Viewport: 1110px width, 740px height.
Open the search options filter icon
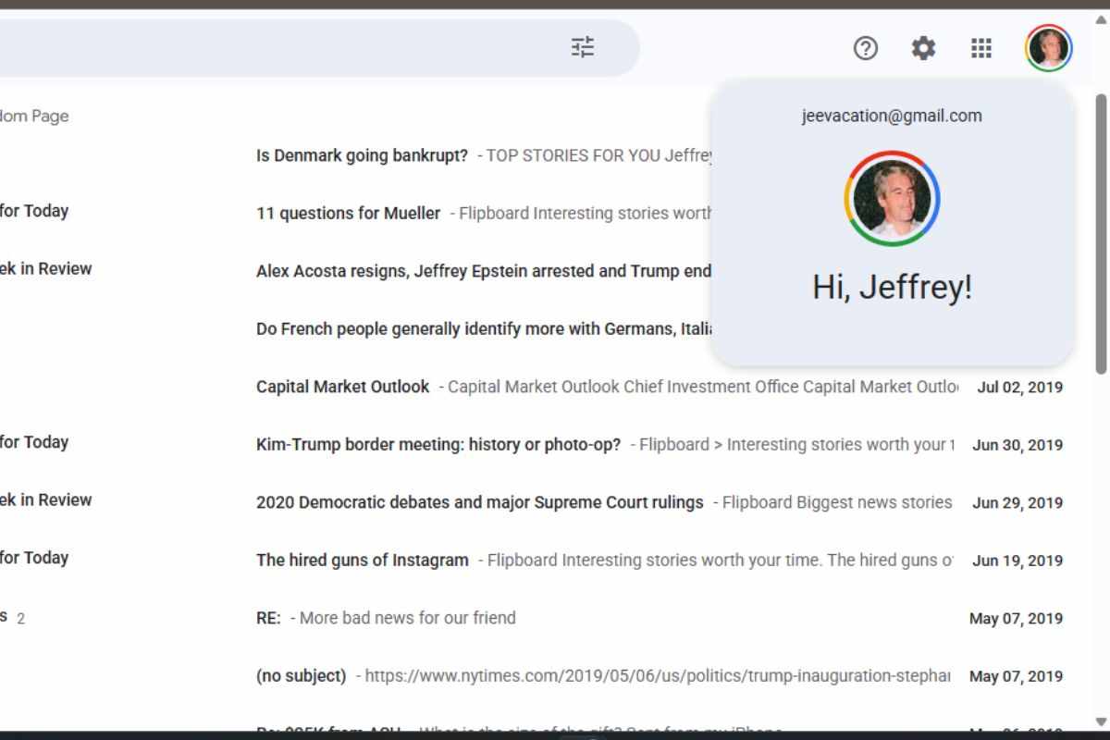tap(583, 48)
